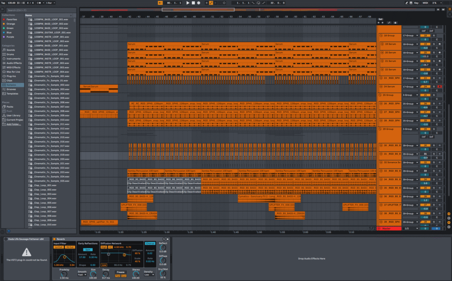Select the Favorites collection

[x=11, y=19]
